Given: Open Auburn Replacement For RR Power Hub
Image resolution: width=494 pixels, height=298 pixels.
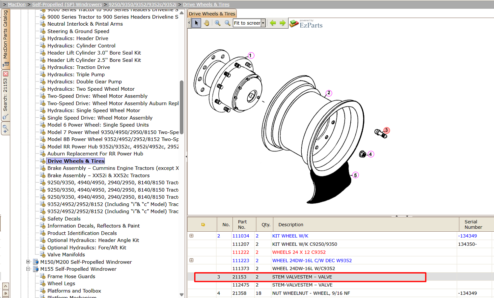Looking at the screenshot, I should point(95,154).
